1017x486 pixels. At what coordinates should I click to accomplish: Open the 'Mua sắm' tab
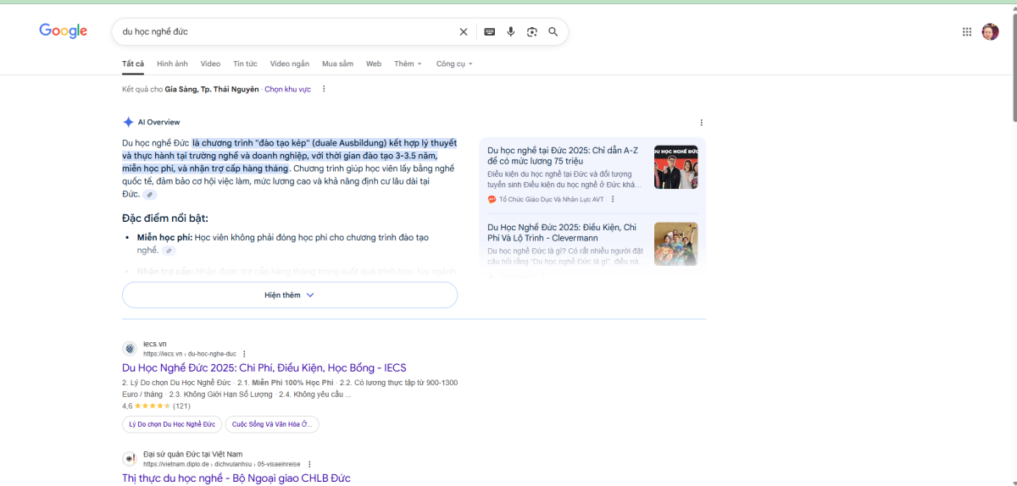(337, 64)
